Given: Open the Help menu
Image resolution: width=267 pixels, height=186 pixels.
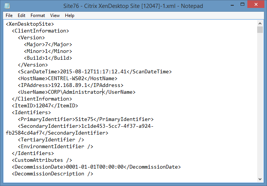Looking at the screenshot, I should tap(69, 15).
